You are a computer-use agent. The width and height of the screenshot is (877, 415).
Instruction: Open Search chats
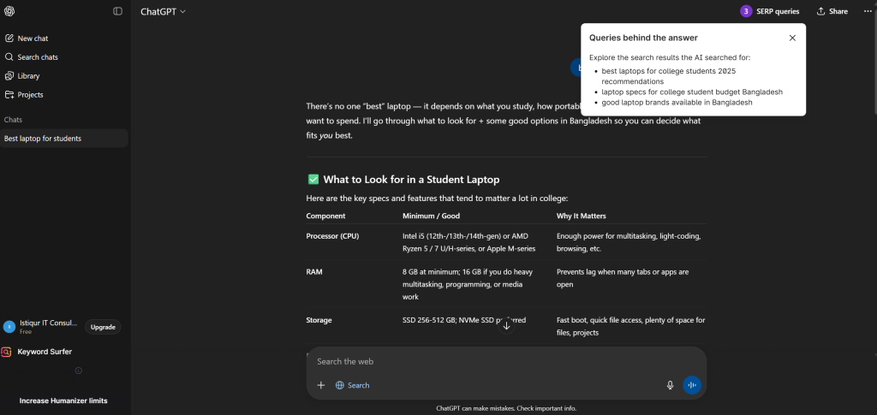click(38, 57)
